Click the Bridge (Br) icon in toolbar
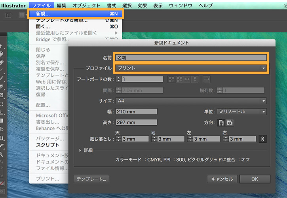 (x=8, y=15)
